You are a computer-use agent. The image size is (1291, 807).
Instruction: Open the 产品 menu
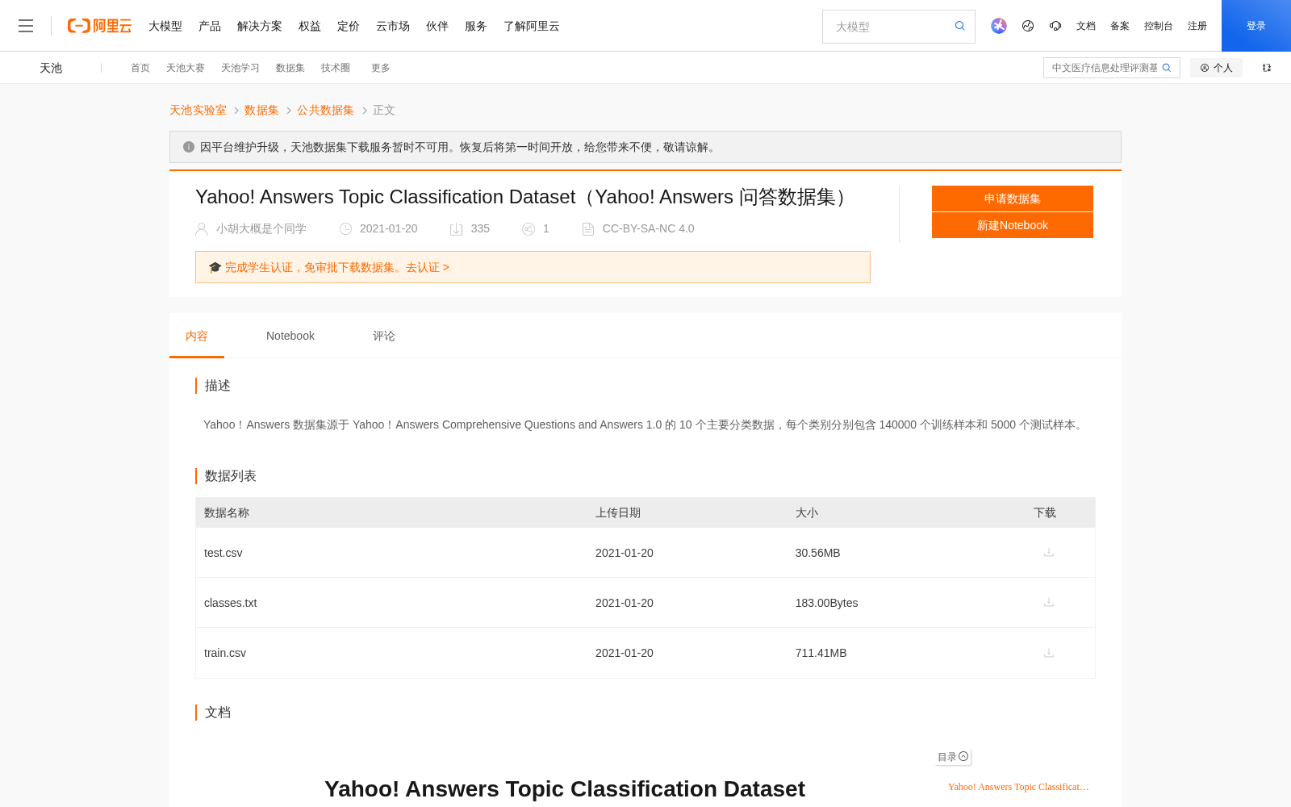pos(210,26)
